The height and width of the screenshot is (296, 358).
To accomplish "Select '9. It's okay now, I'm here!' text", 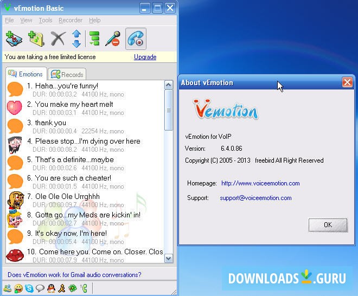I will [x=67, y=233].
